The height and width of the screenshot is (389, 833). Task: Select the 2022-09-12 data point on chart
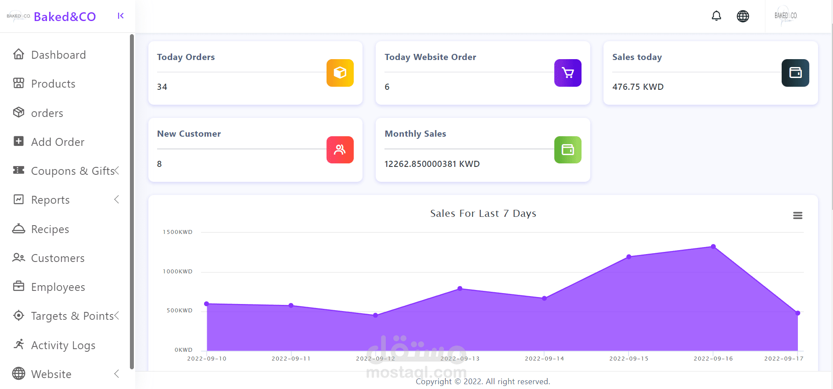376,315
